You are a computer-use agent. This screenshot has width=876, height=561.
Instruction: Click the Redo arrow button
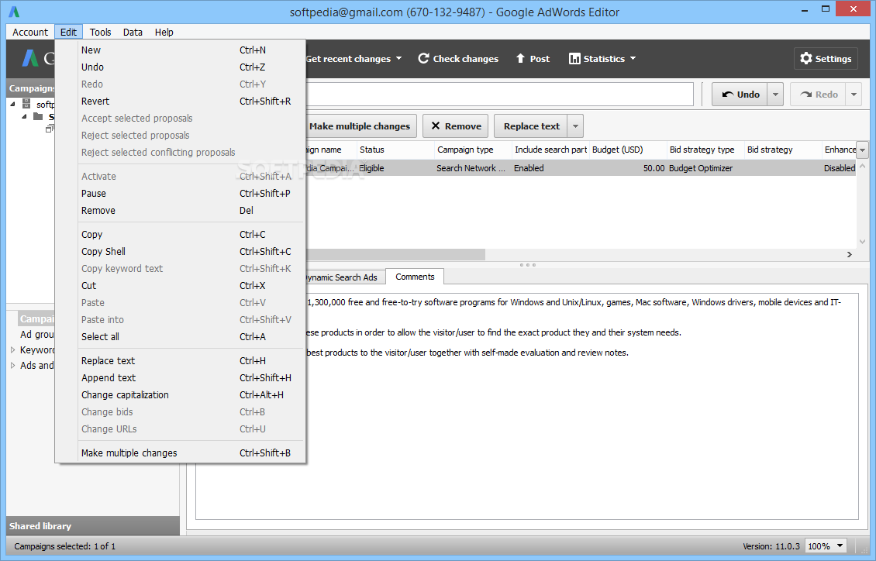pos(818,95)
